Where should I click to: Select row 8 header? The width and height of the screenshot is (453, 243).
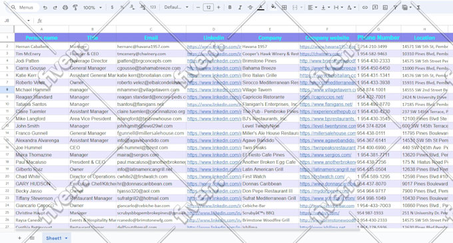[7, 90]
